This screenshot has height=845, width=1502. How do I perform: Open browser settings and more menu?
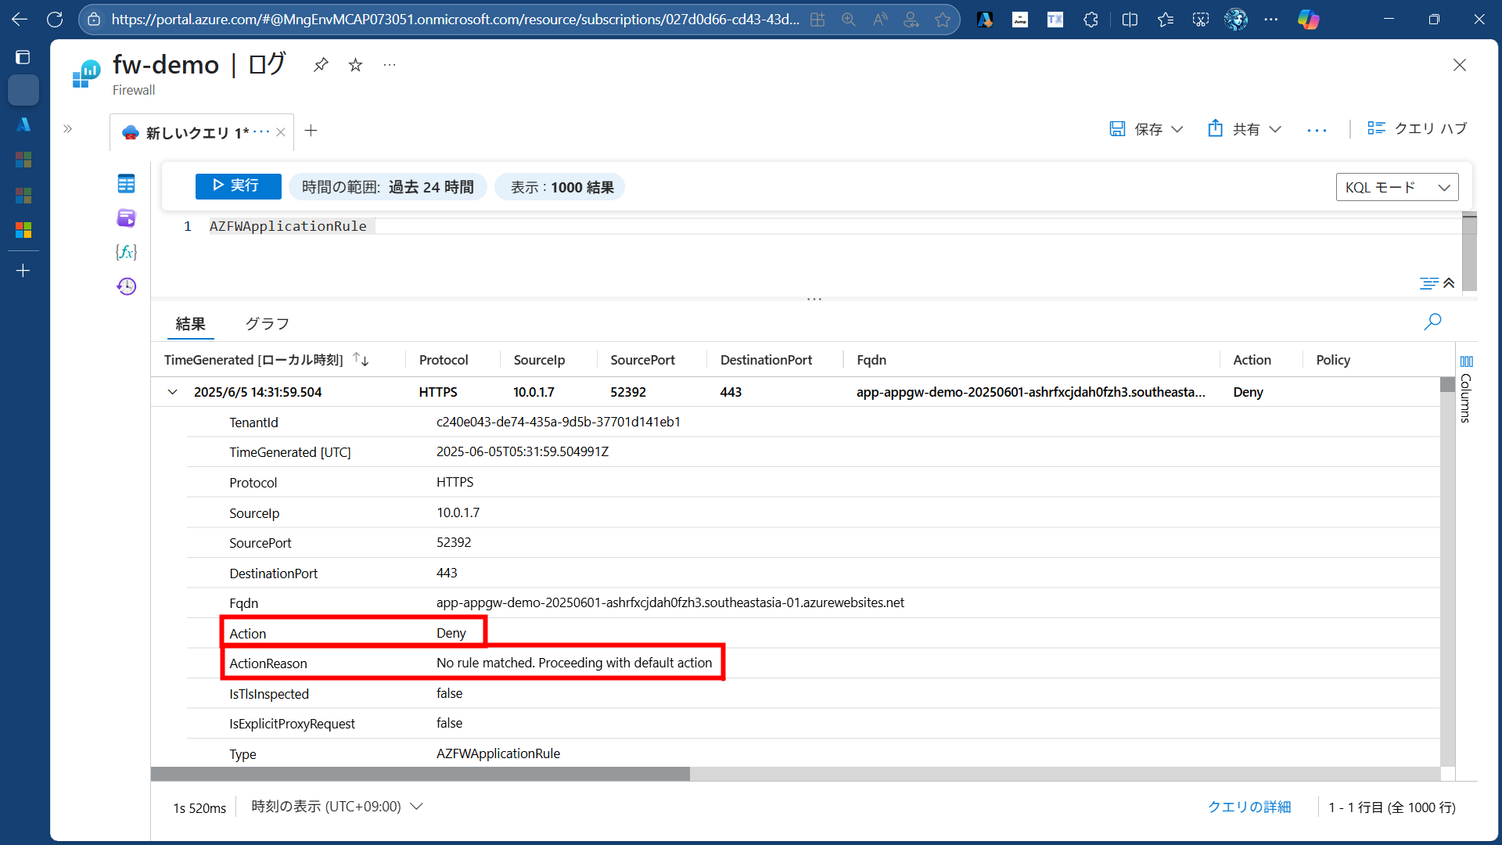coord(1271,20)
